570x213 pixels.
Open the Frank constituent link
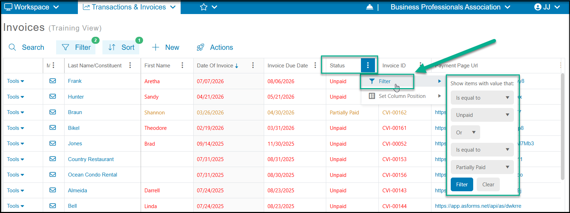75,81
